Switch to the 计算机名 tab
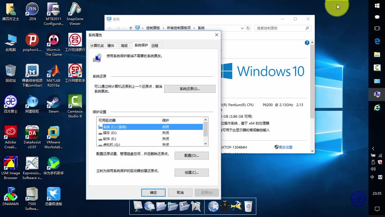This screenshot has width=385, height=217. [x=97, y=45]
